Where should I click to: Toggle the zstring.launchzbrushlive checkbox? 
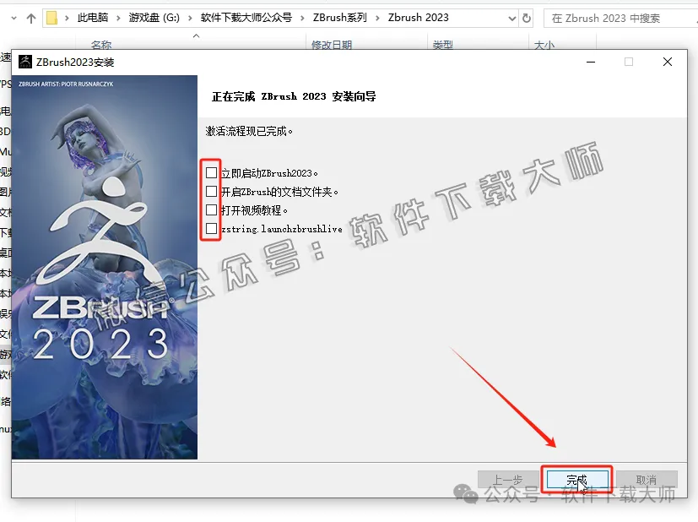(210, 229)
